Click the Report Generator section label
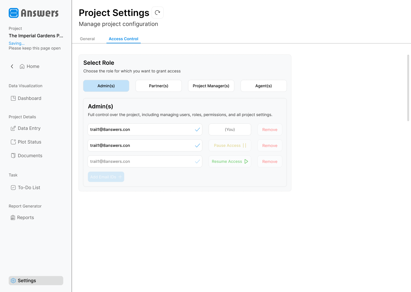Screen dimensions: 411x292 tap(25, 206)
